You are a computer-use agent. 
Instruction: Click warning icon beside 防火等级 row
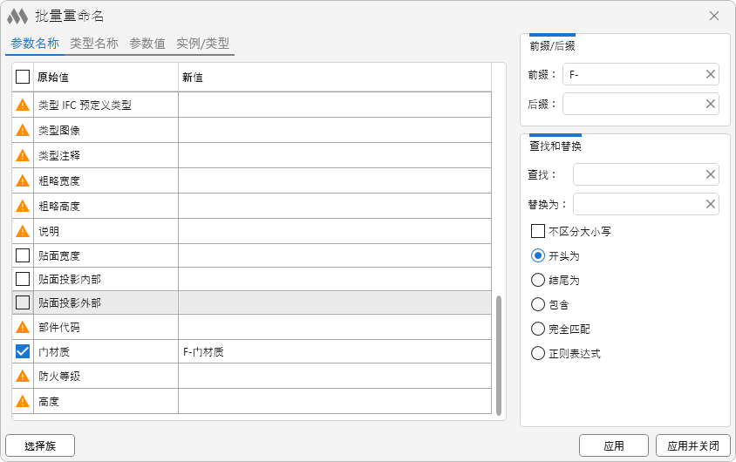(23, 377)
